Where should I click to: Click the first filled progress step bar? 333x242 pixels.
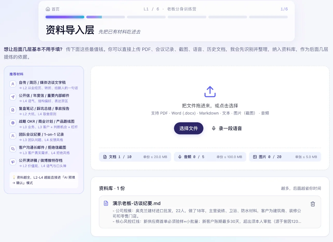tap(65, 17)
